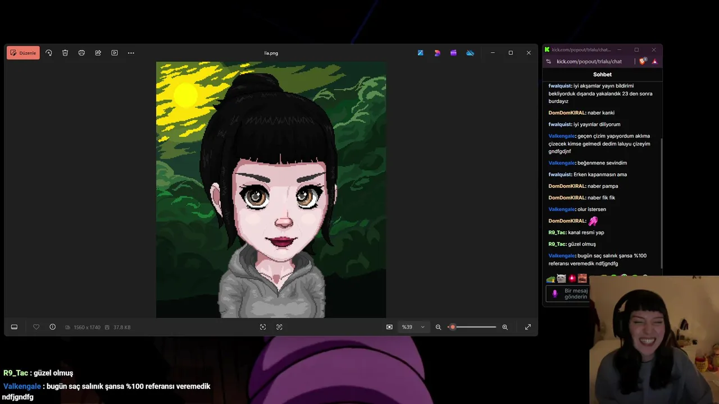This screenshot has width=719, height=404.
Task: Click the text recognition icon in bottom bar
Action: 279,327
